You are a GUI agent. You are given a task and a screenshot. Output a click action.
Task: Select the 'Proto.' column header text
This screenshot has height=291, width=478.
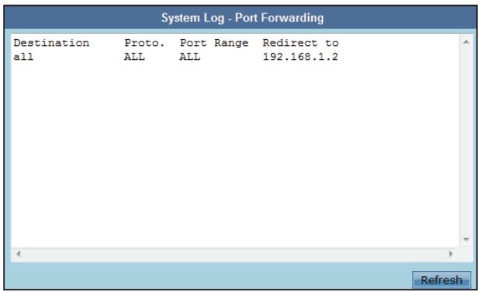[x=145, y=43]
